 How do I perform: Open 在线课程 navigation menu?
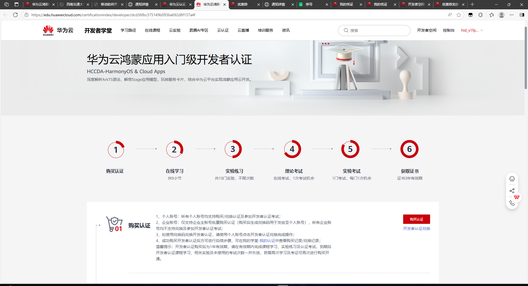152,30
